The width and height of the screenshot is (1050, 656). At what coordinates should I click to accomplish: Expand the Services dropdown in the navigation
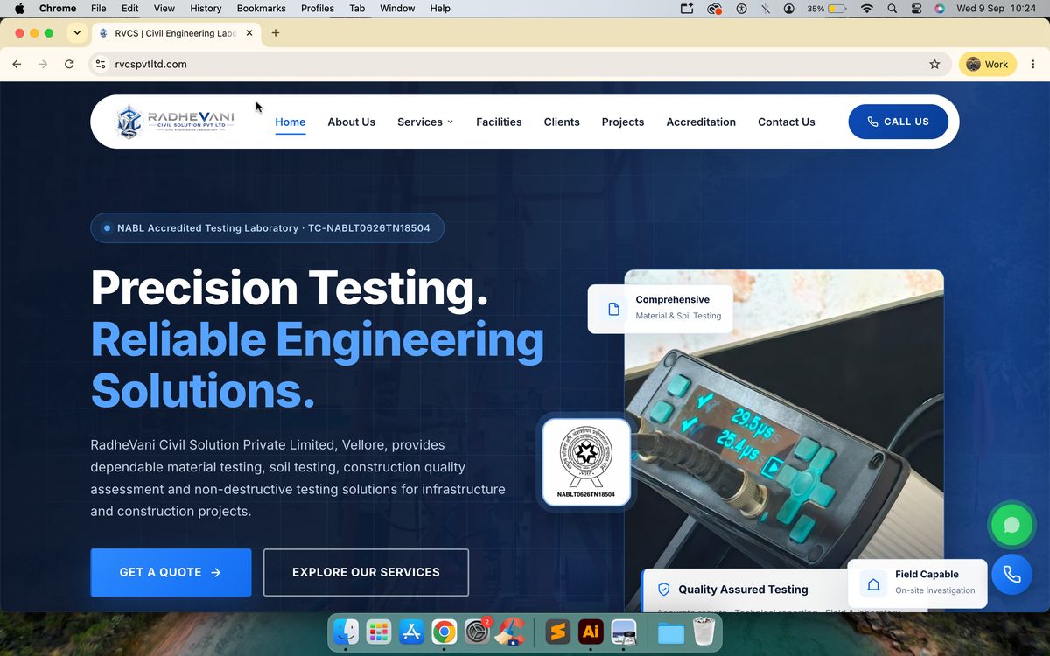tap(425, 122)
